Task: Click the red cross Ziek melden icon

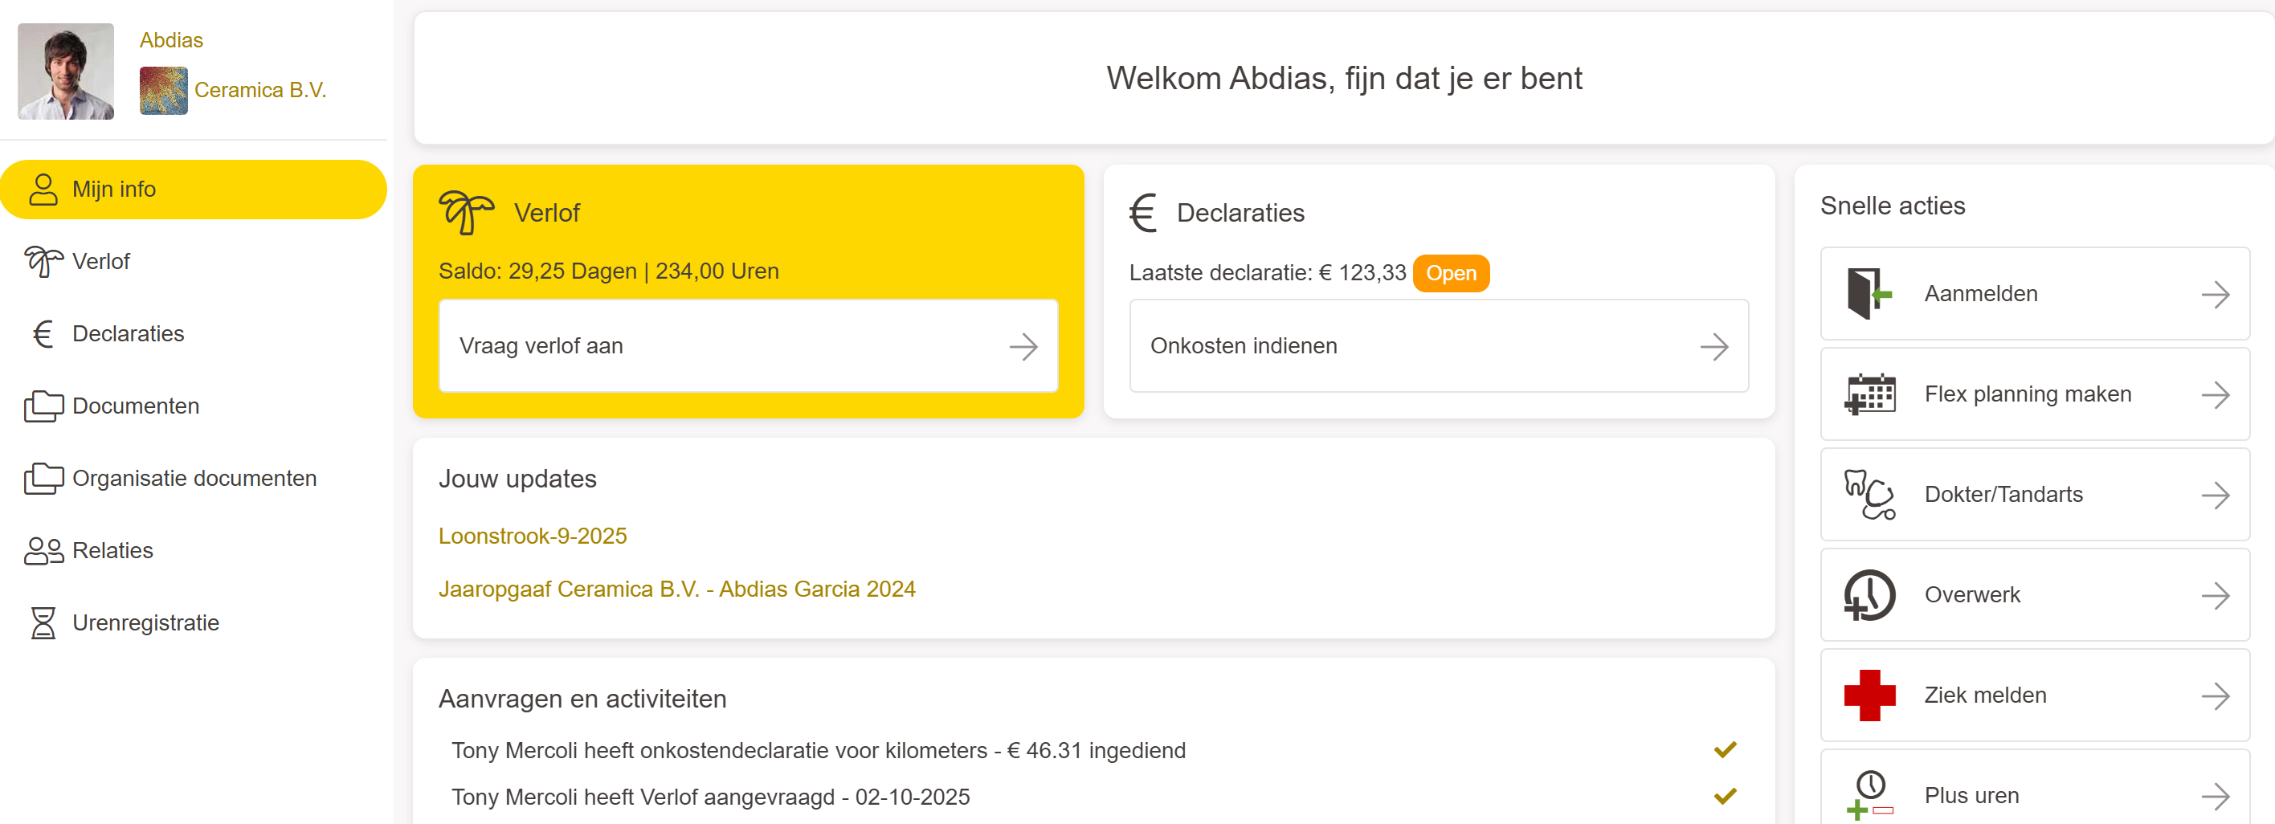Action: pyautogui.click(x=1869, y=695)
